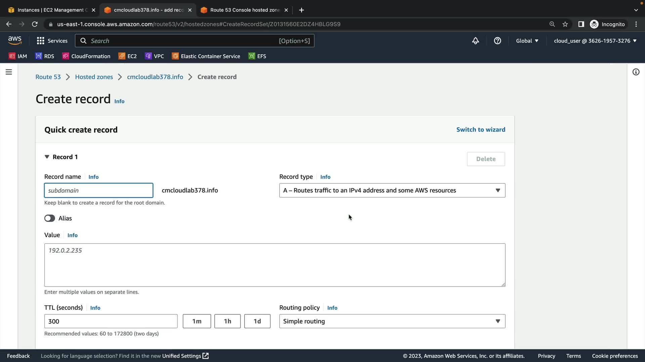This screenshot has width=645, height=362.
Task: Open the Services grid menu
Action: (52, 41)
